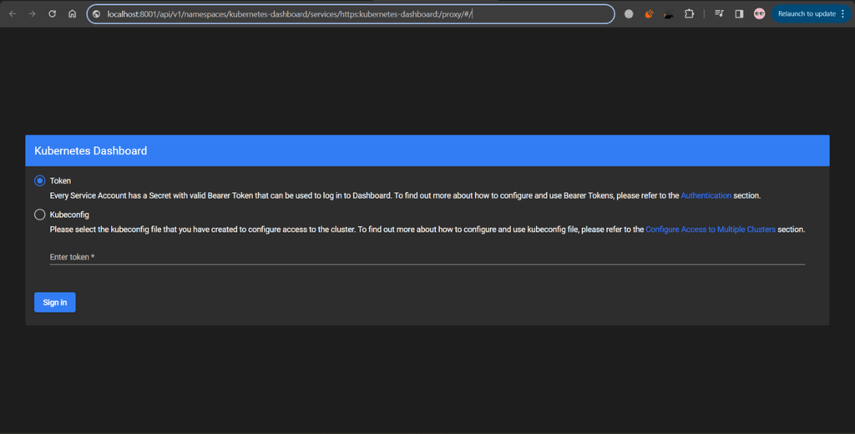This screenshot has width=855, height=434.
Task: Toggle the browser side panel icon
Action: tap(739, 14)
